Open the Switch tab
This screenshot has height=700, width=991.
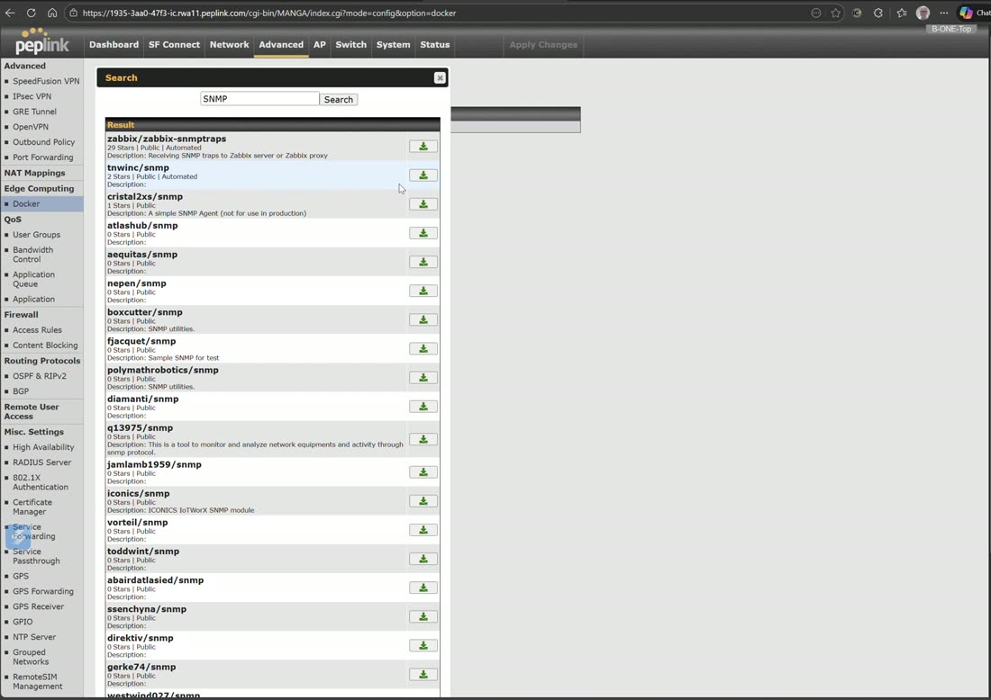coord(350,45)
